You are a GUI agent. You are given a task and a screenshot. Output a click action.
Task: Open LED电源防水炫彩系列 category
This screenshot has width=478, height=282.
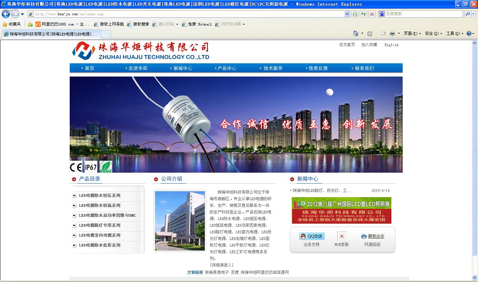pyautogui.click(x=100, y=245)
